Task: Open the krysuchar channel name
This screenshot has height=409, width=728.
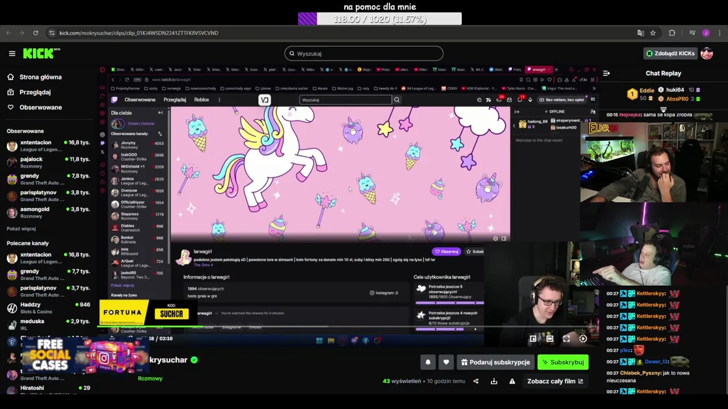Action: tap(168, 360)
